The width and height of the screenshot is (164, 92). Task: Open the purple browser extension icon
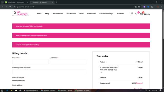pyautogui.click(x=144, y=7)
